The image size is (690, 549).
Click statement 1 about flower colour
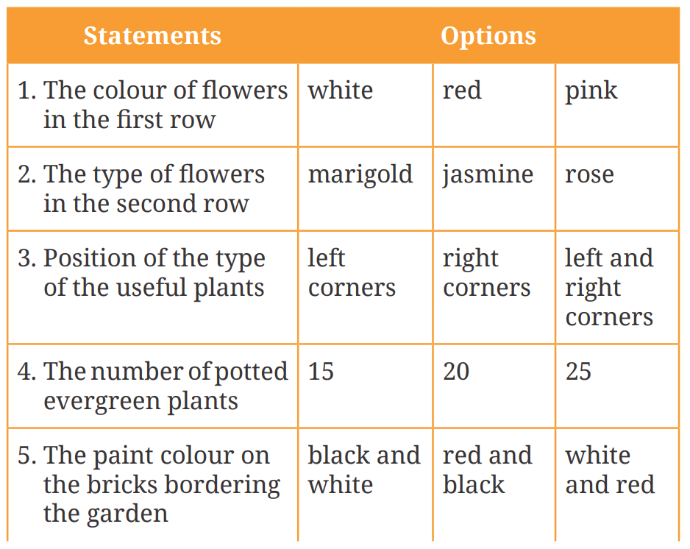(x=153, y=105)
